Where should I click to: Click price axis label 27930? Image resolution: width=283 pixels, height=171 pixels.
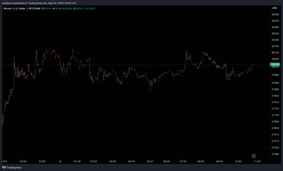pos(275,83)
